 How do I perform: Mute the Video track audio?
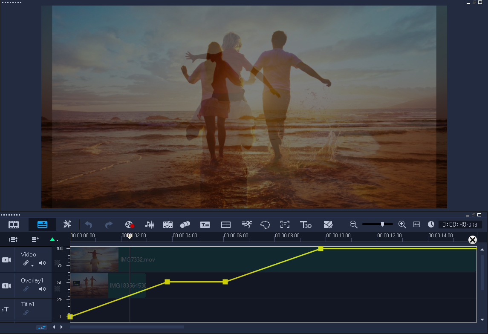pos(42,263)
